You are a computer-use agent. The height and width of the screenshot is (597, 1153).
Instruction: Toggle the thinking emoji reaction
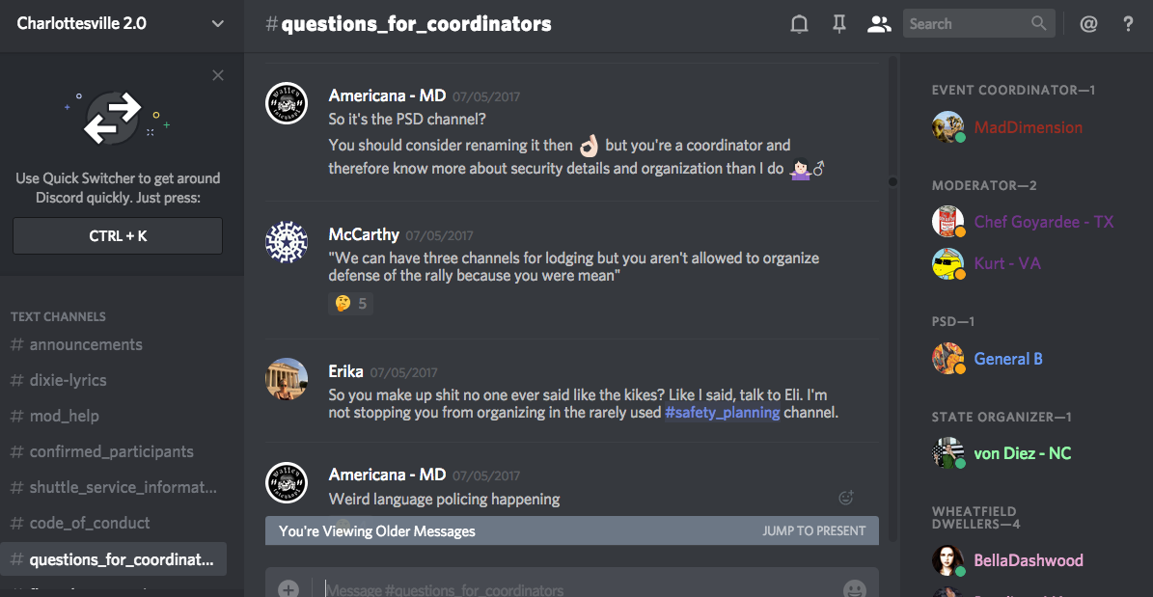pyautogui.click(x=350, y=304)
